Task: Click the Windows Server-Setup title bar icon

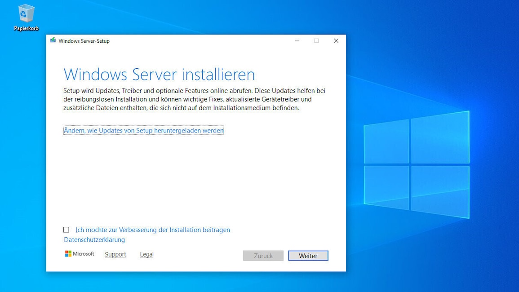Action: point(53,40)
